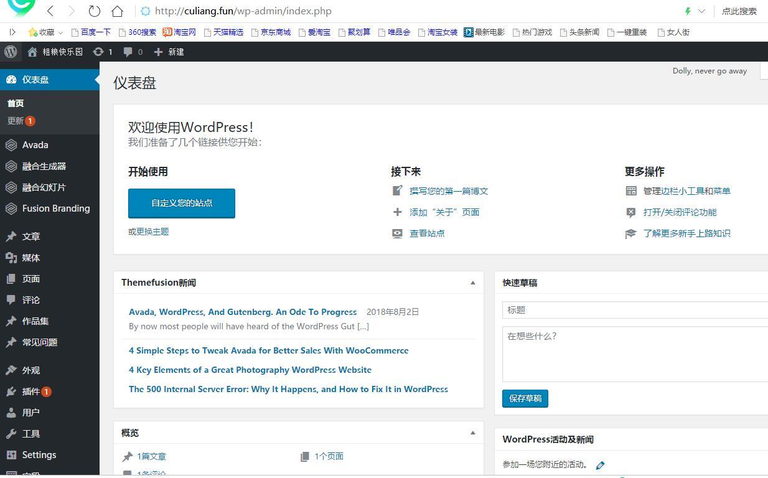Open the 1个页面 overview link
The image size is (768, 478).
click(329, 456)
